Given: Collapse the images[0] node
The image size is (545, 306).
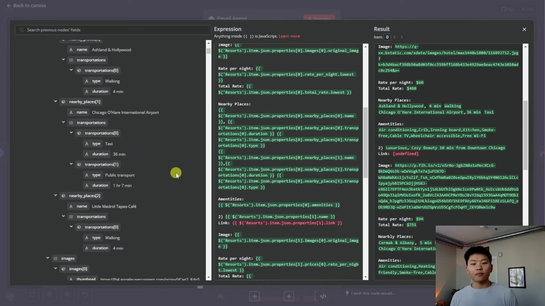Looking at the screenshot, I should click(56, 269).
